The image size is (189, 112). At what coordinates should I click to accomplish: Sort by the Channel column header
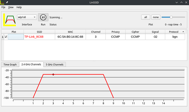(x=96, y=32)
